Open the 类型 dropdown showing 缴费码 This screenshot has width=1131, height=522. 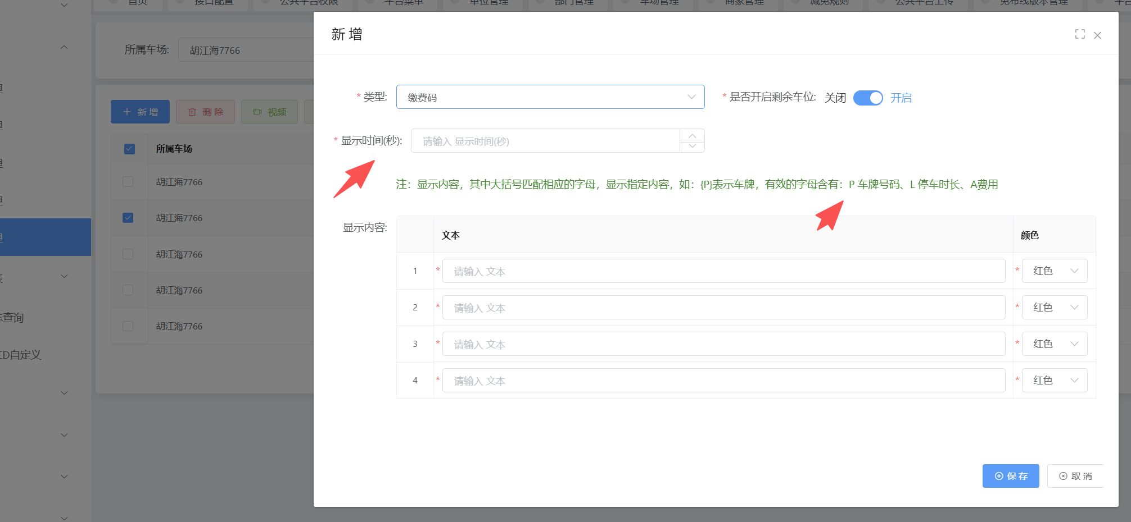(x=550, y=97)
